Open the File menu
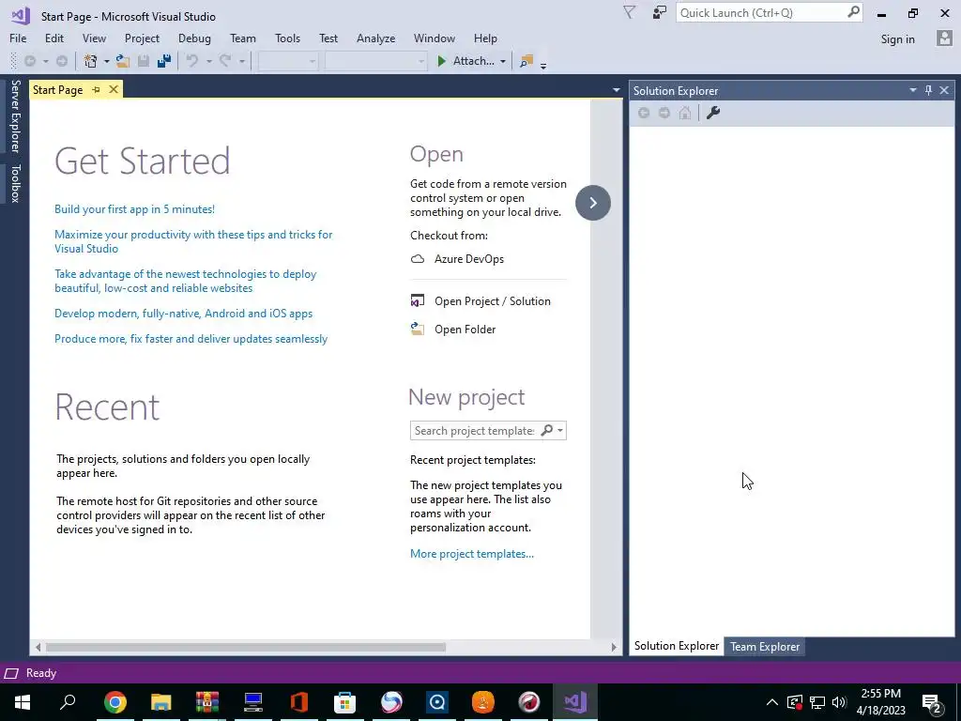 pos(18,38)
